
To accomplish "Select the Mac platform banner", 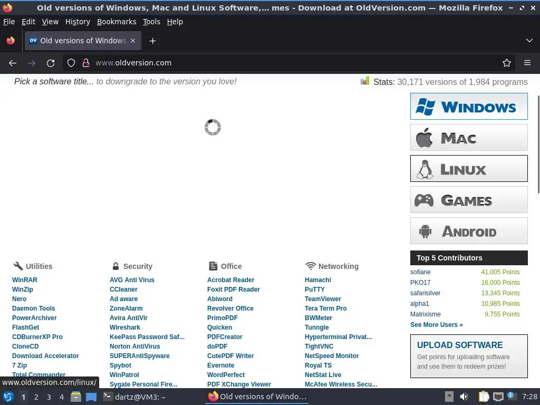I will (469, 138).
